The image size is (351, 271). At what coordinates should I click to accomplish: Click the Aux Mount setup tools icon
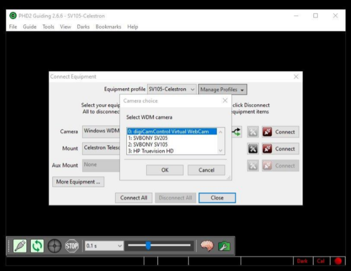(x=253, y=166)
